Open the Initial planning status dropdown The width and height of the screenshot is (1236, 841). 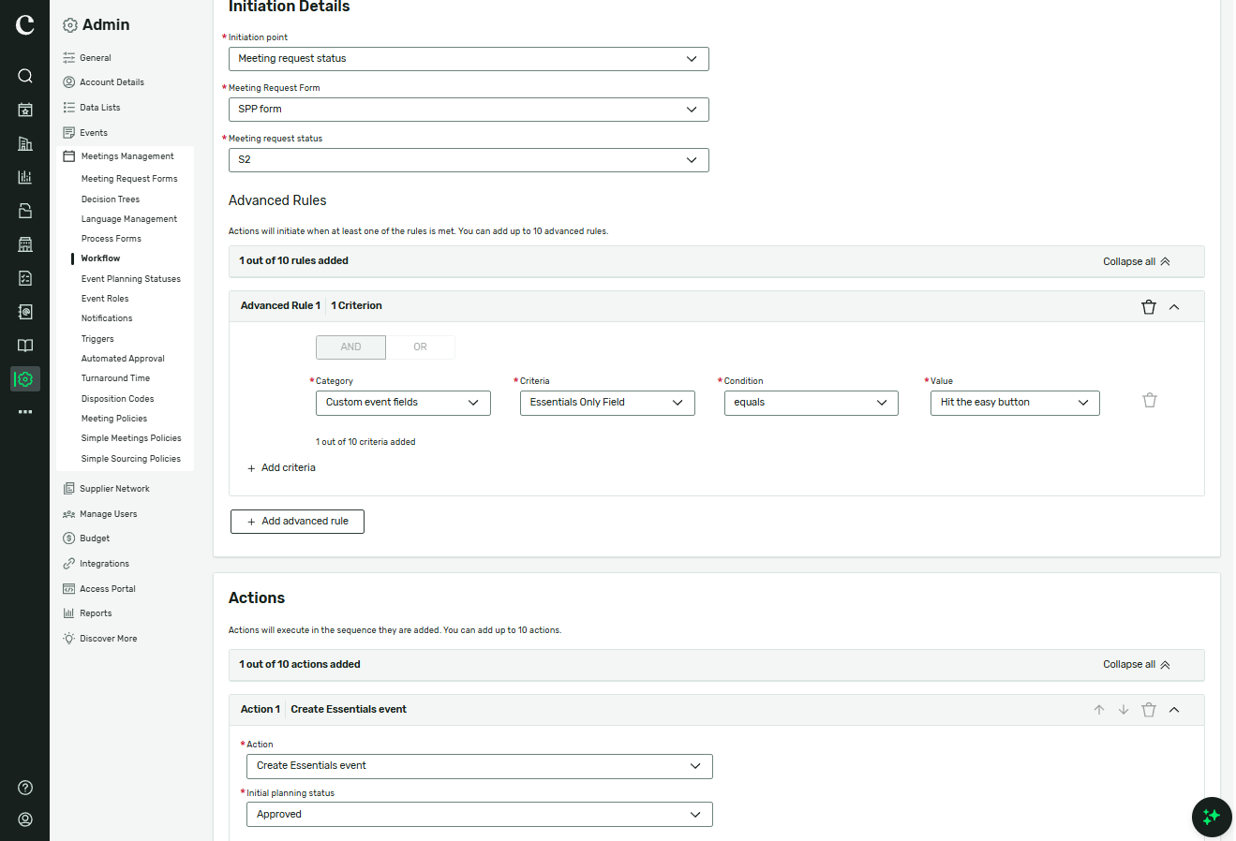480,815
